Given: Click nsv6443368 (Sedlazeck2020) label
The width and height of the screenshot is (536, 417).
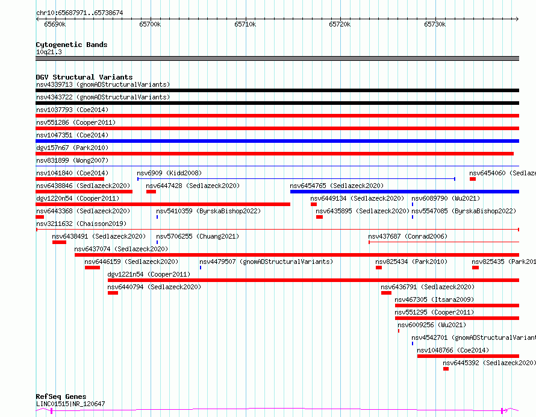Looking at the screenshot, I should click(83, 211).
